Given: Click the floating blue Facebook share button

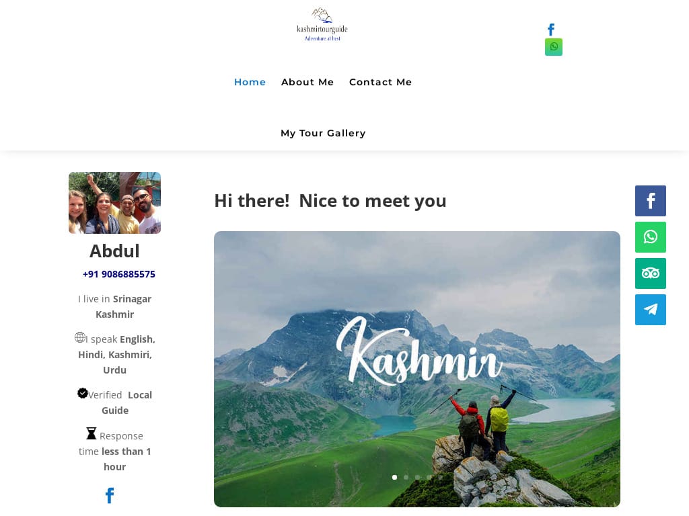Looking at the screenshot, I should (651, 201).
